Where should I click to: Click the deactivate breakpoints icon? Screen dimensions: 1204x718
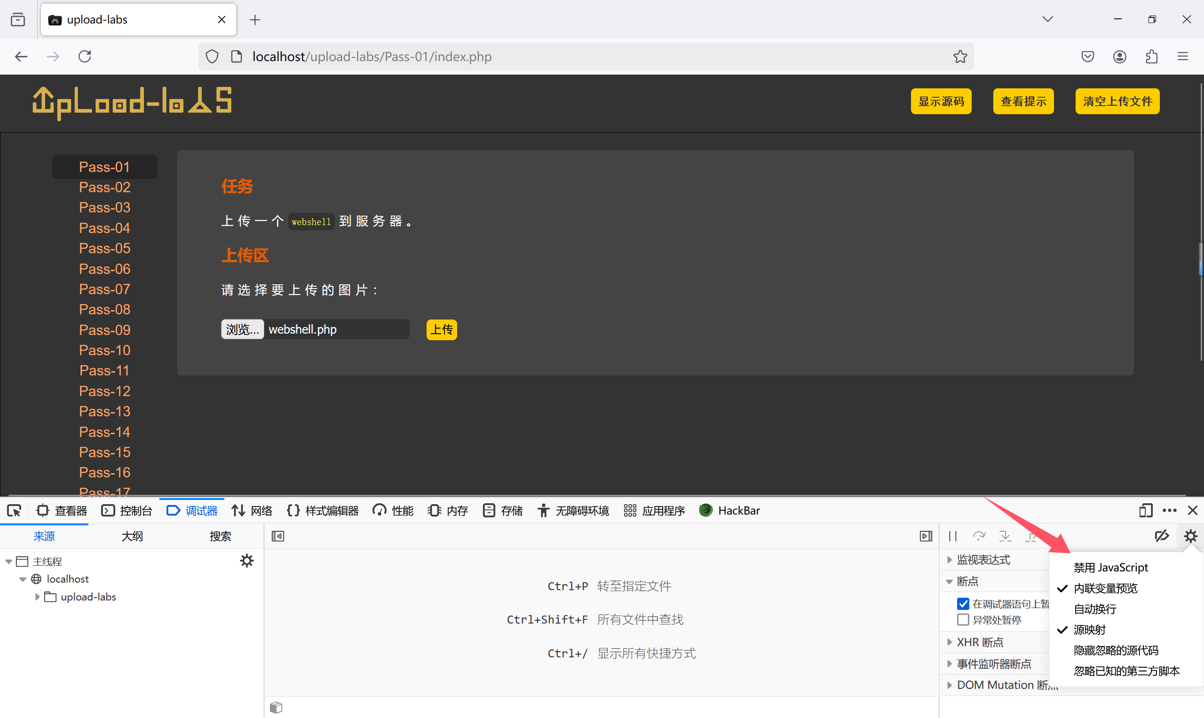[x=1161, y=536]
